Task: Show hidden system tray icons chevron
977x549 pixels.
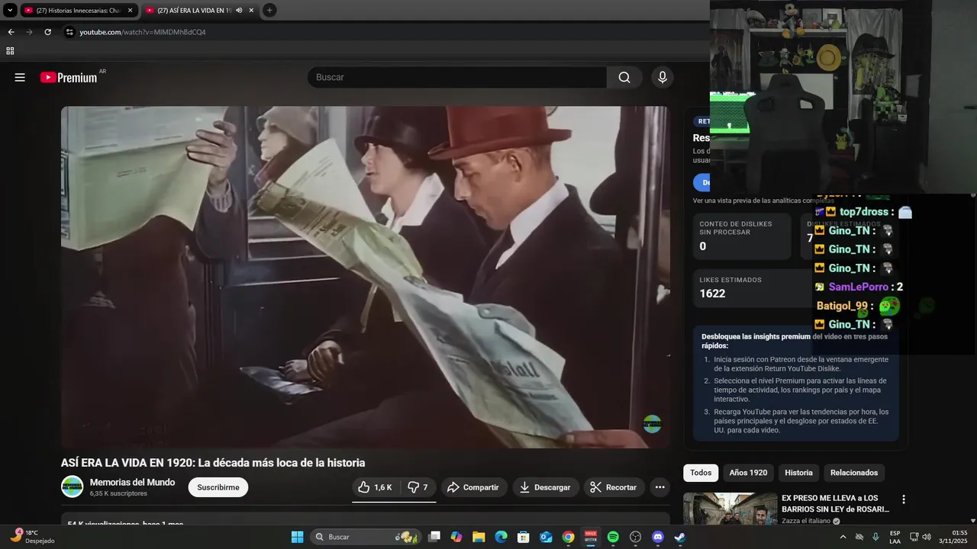Action: [x=843, y=537]
